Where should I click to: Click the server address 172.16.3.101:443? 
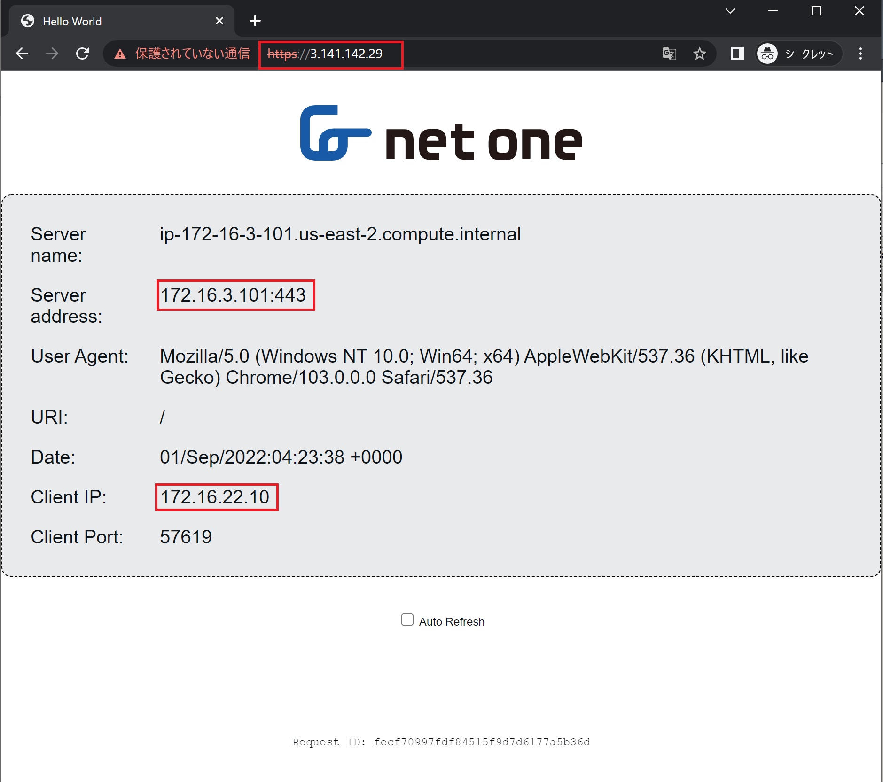233,295
